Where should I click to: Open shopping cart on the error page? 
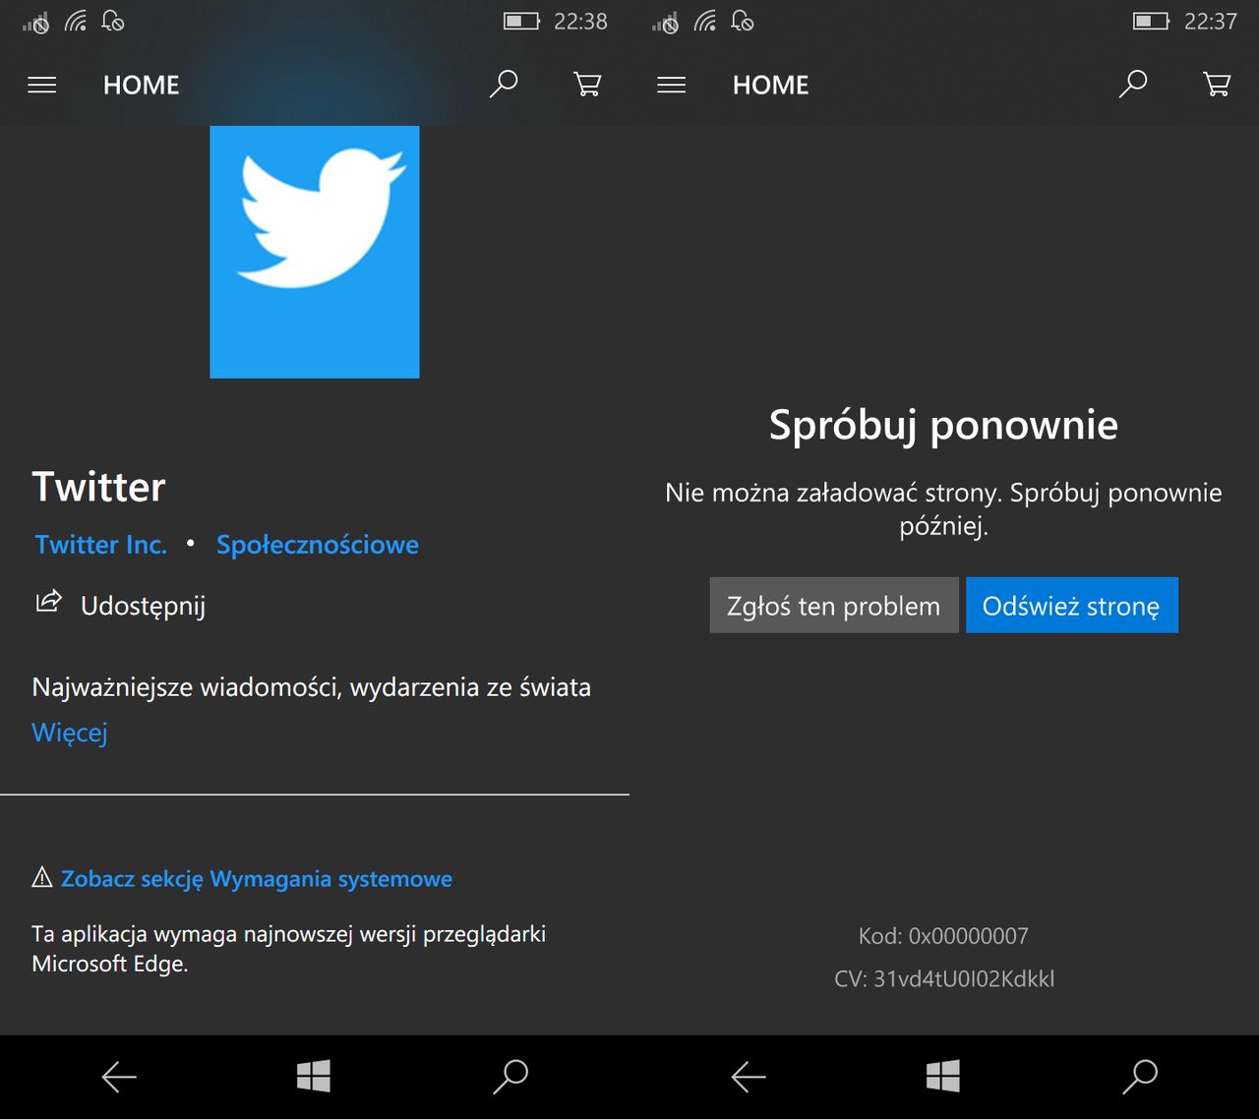coord(1217,84)
